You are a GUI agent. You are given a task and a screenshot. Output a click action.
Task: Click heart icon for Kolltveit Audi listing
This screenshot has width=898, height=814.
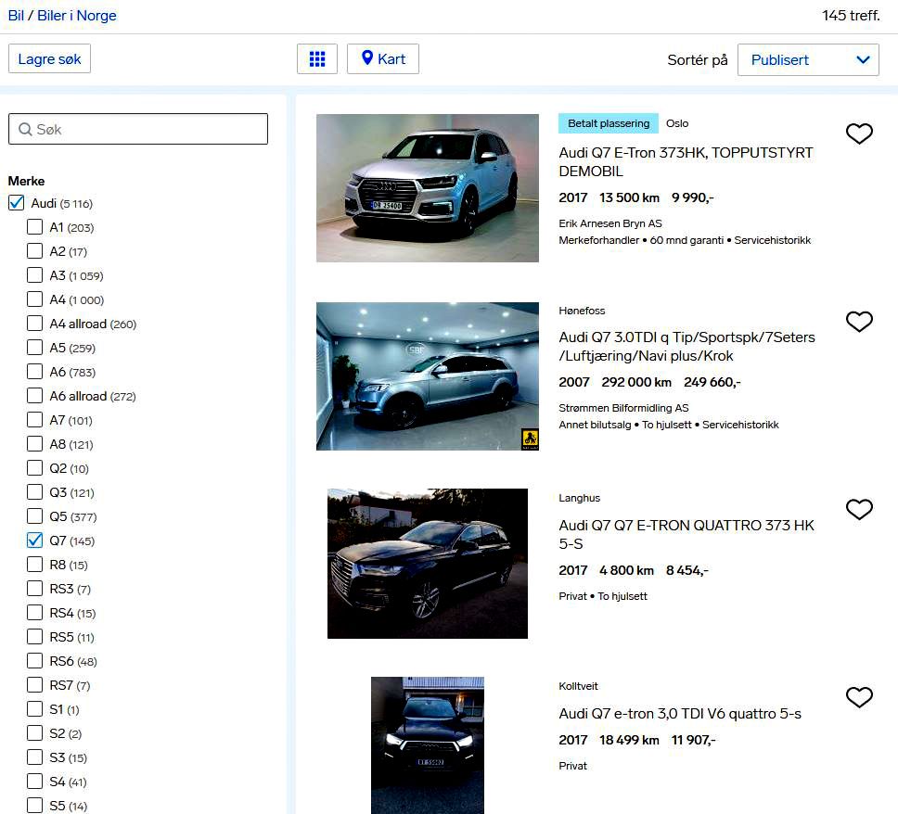point(859,697)
